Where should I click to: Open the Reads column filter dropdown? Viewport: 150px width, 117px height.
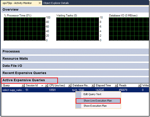coord(140,85)
